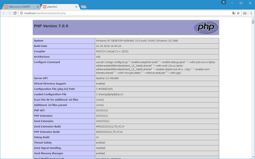The image size is (255, 159).
Task: Click the 320151012 Zend Extension value
Action: 102,121
